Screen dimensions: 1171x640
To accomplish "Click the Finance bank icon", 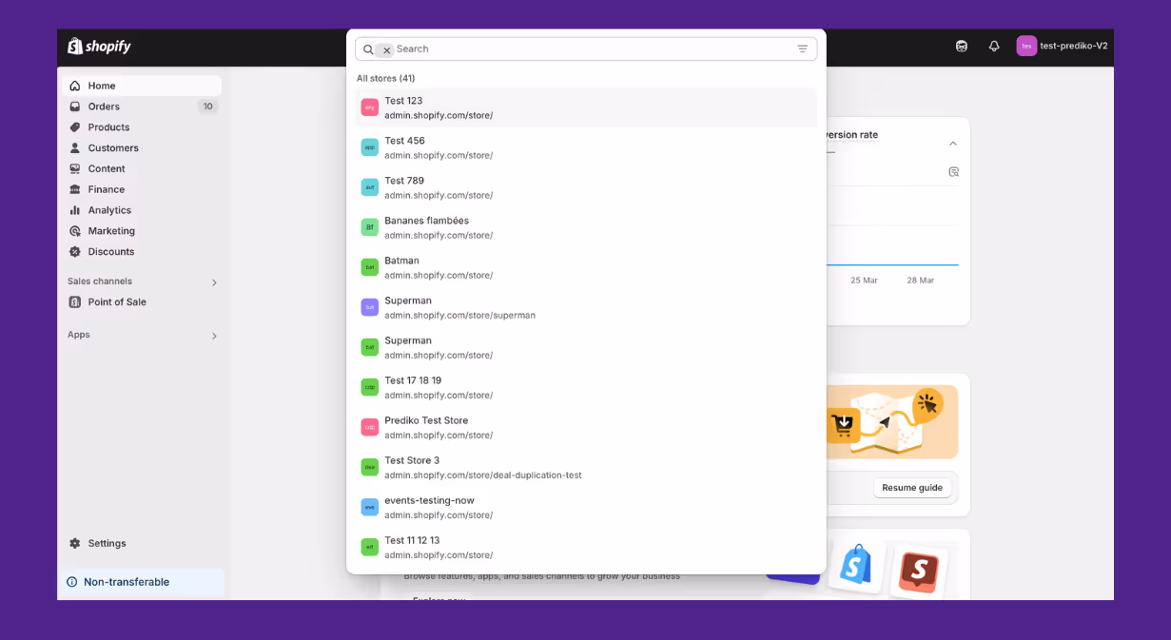I will click(75, 189).
